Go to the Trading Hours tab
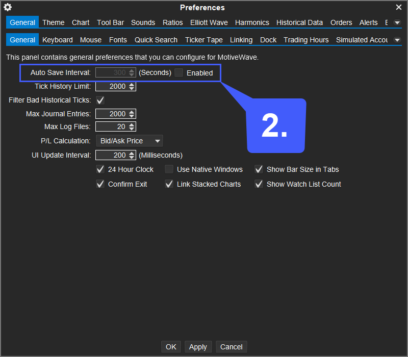 pyautogui.click(x=306, y=39)
